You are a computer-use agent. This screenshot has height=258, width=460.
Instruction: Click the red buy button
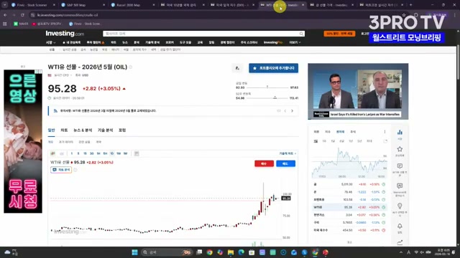[264, 163]
